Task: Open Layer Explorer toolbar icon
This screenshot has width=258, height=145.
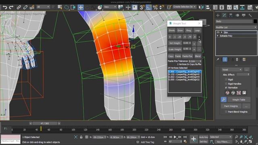Action: tap(222, 7)
